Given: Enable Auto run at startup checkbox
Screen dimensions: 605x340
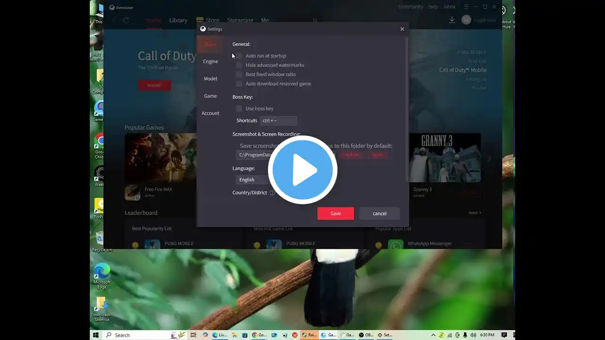Looking at the screenshot, I should tap(239, 56).
